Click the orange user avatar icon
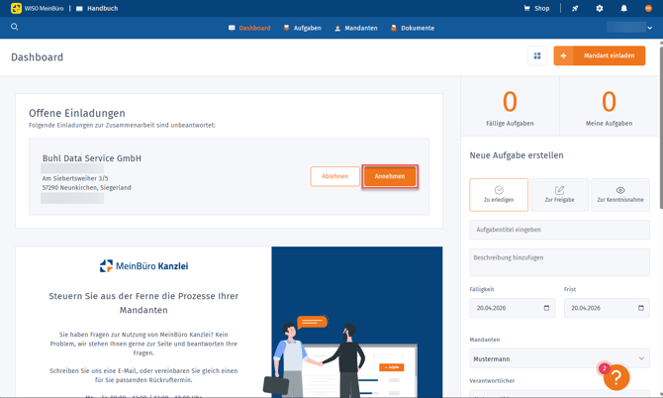 click(648, 9)
